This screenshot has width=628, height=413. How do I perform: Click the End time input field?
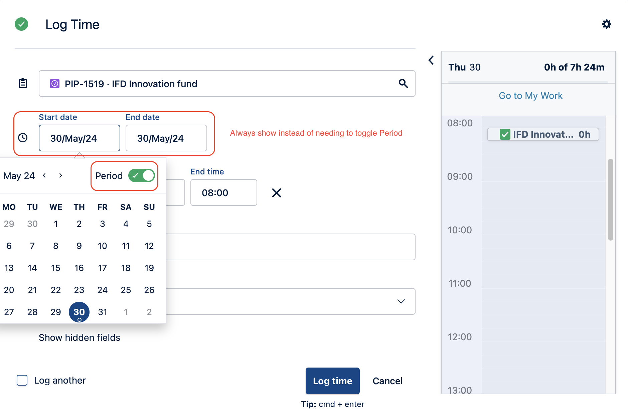coord(223,193)
